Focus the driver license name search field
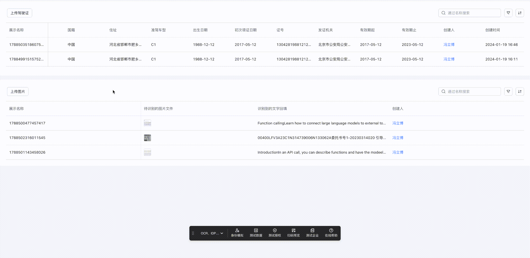 coord(470,13)
